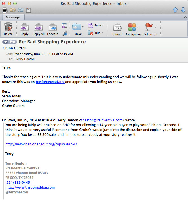Image resolution: width=188 pixels, height=201 pixels.
Task: Open the Move folder dropdown arrow
Action: tap(82, 27)
